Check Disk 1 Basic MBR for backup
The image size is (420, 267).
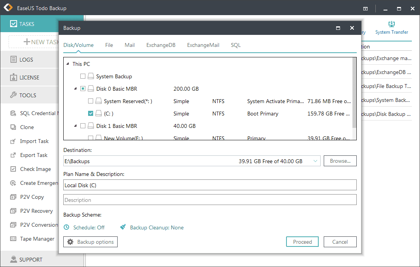coord(83,126)
